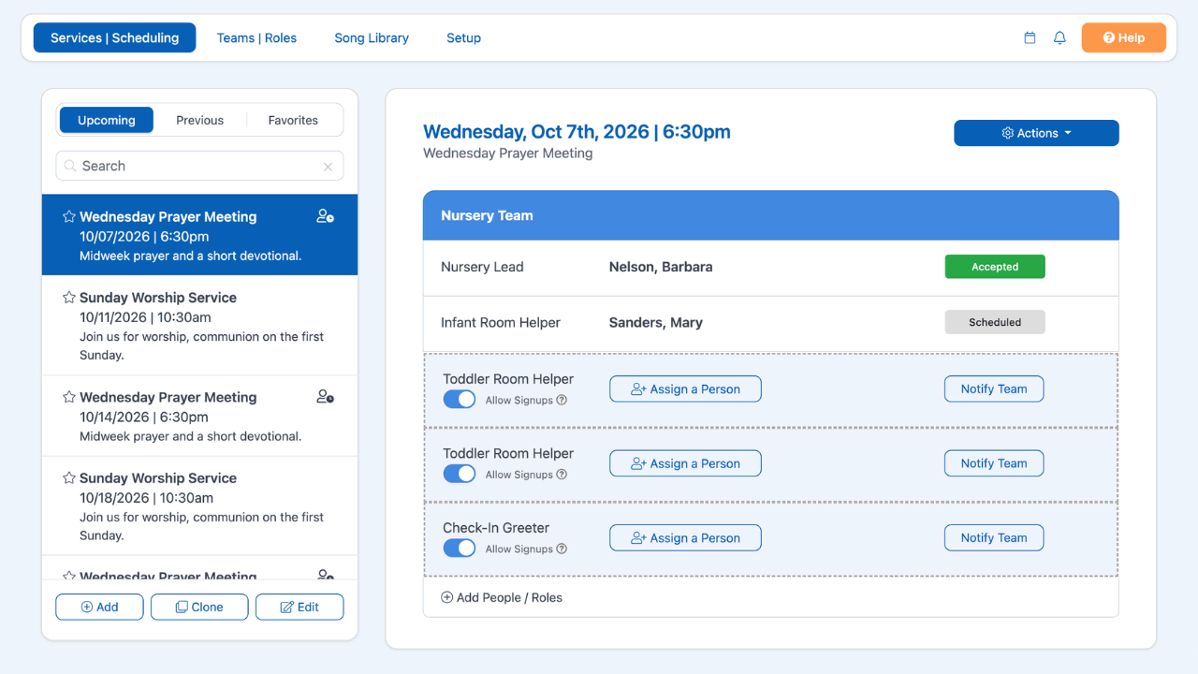Clear the search field with the X icon
The width and height of the screenshot is (1198, 674).
[328, 167]
